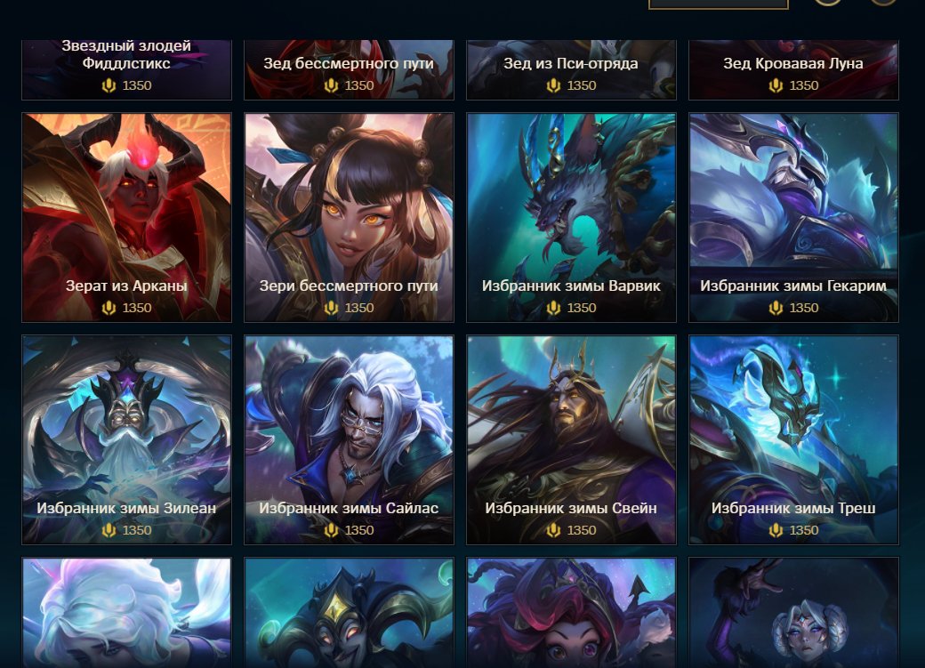This screenshot has height=668, width=925.
Task: Open the Зери бессмертного пути skin artwork
Action: 350,217
